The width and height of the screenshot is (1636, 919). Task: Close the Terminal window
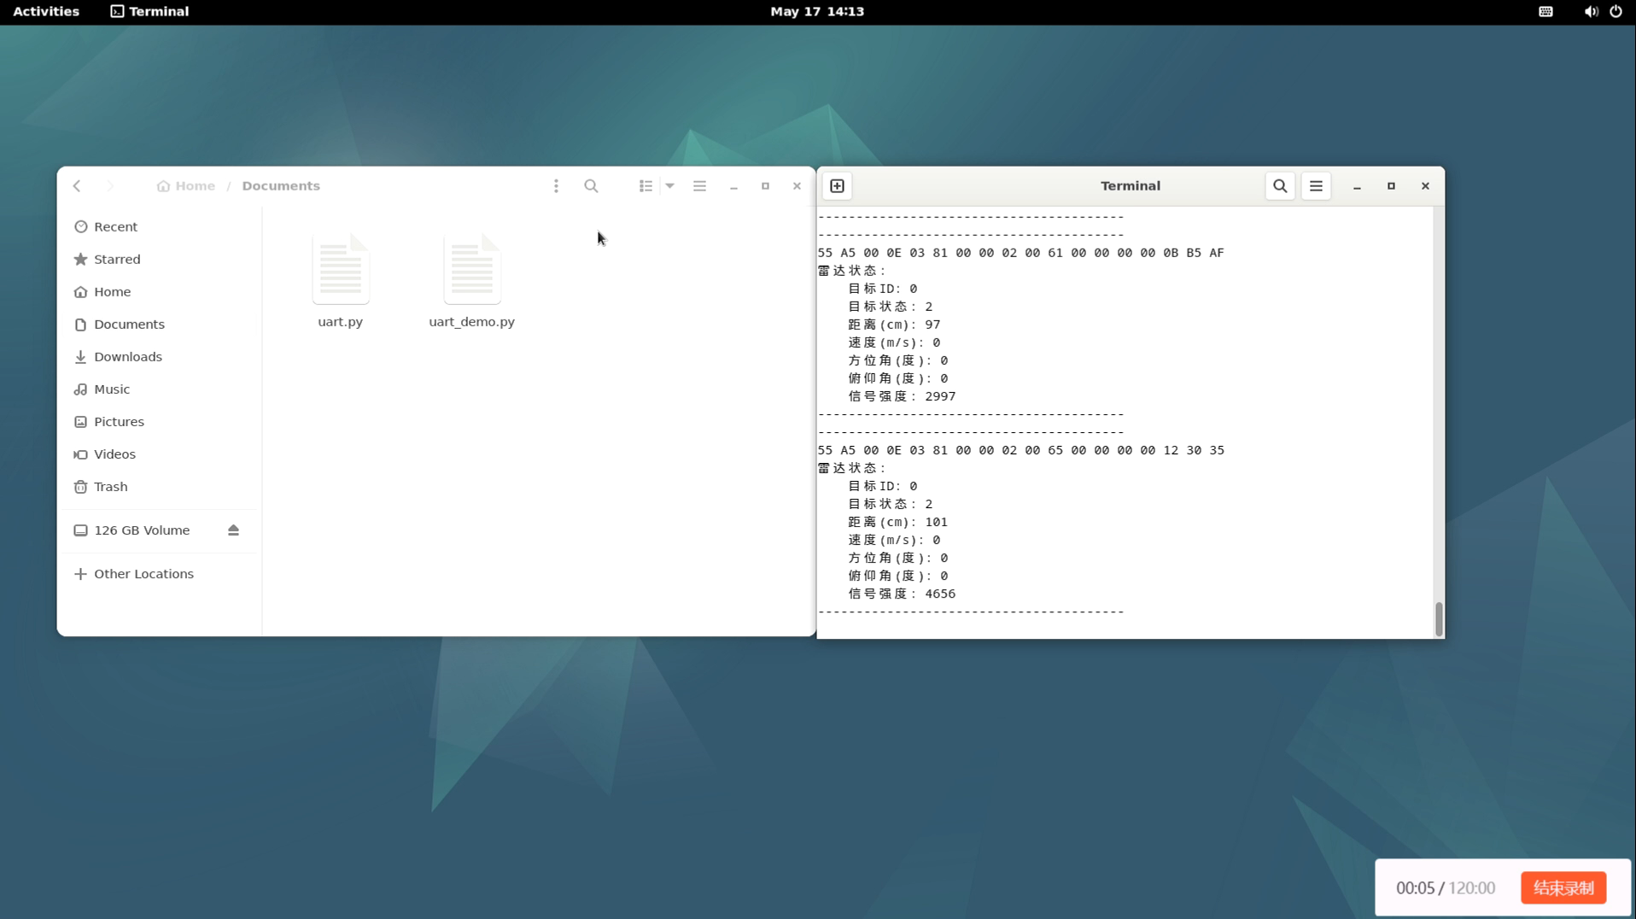pos(1425,185)
